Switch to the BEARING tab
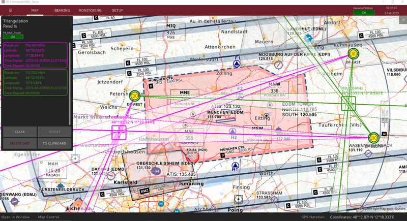The width and height of the screenshot is (407, 221). click(x=62, y=10)
